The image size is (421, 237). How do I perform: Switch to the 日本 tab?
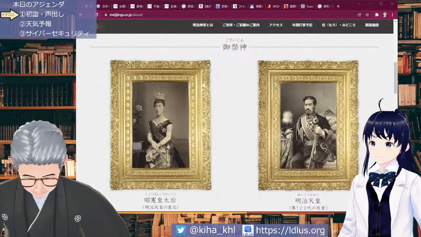(x=103, y=6)
